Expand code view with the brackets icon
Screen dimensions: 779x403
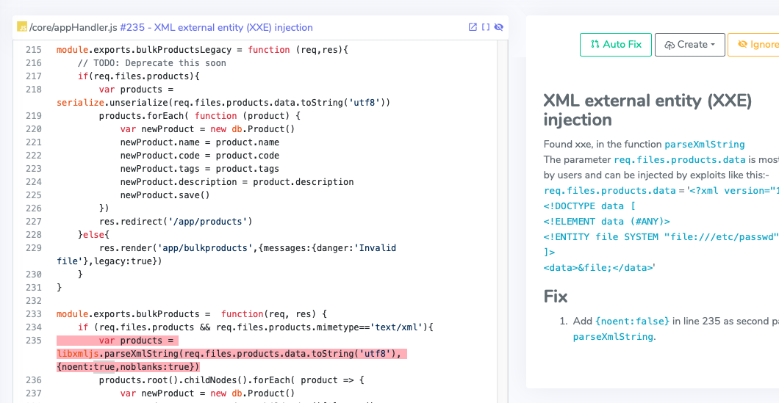[486, 27]
